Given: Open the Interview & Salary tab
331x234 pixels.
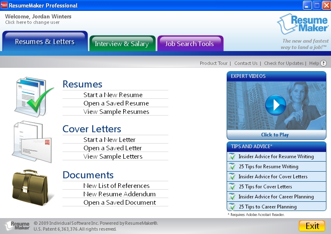Looking at the screenshot, I should click(x=122, y=44).
